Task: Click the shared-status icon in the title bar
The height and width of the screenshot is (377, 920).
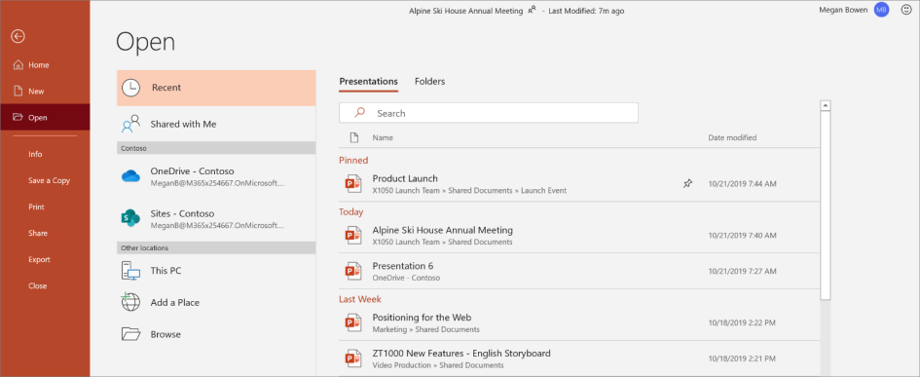Action: 533,10
